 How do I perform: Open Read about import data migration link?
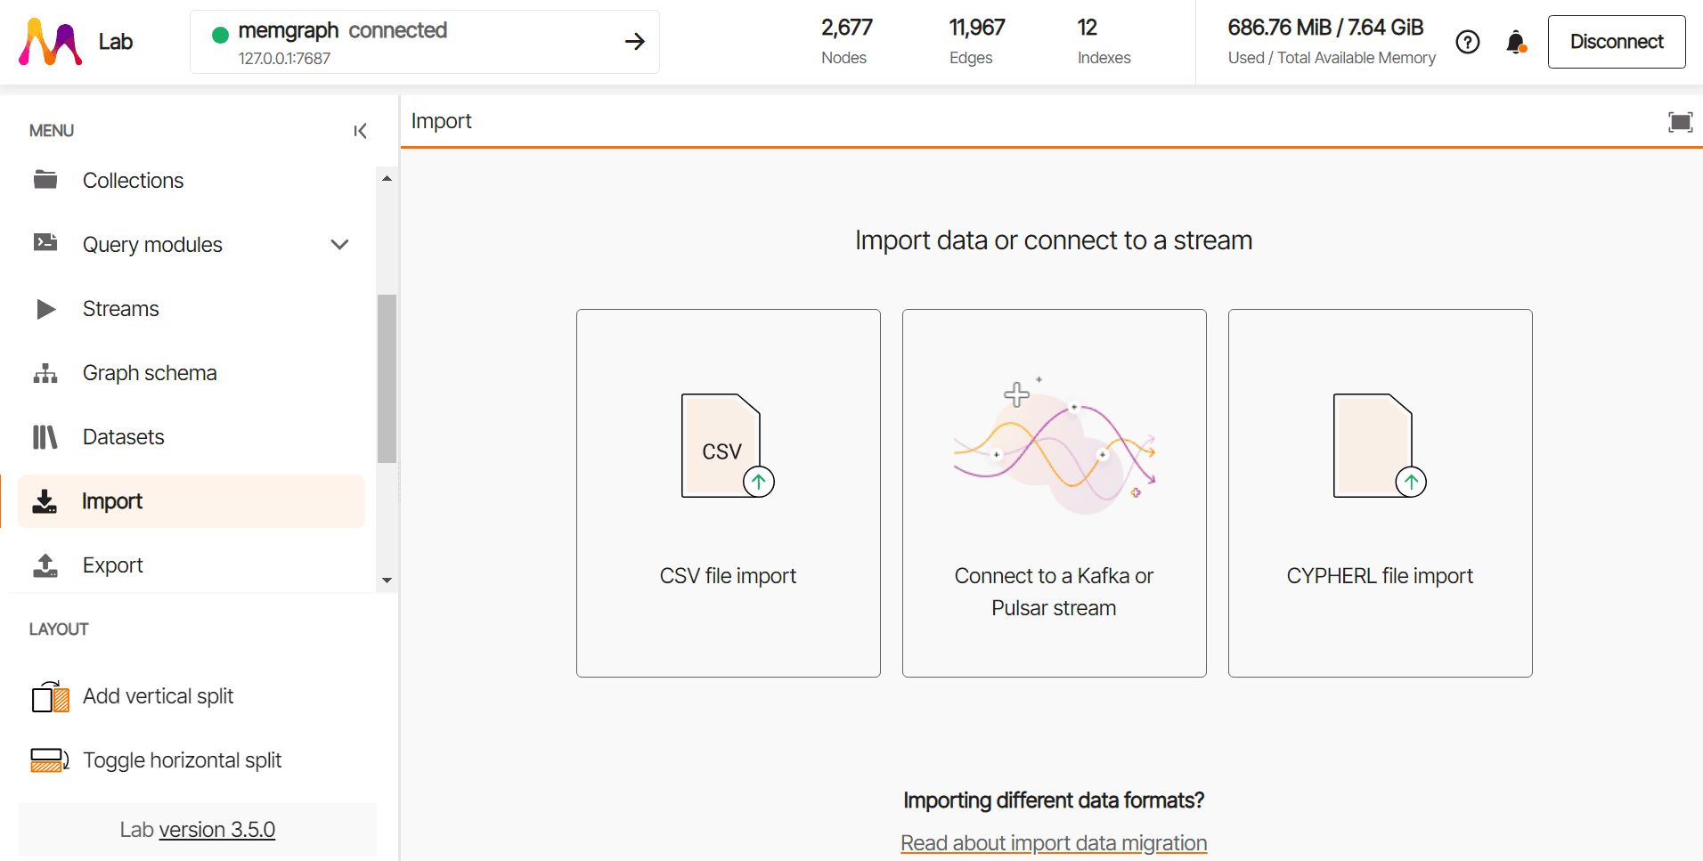coord(1054,842)
